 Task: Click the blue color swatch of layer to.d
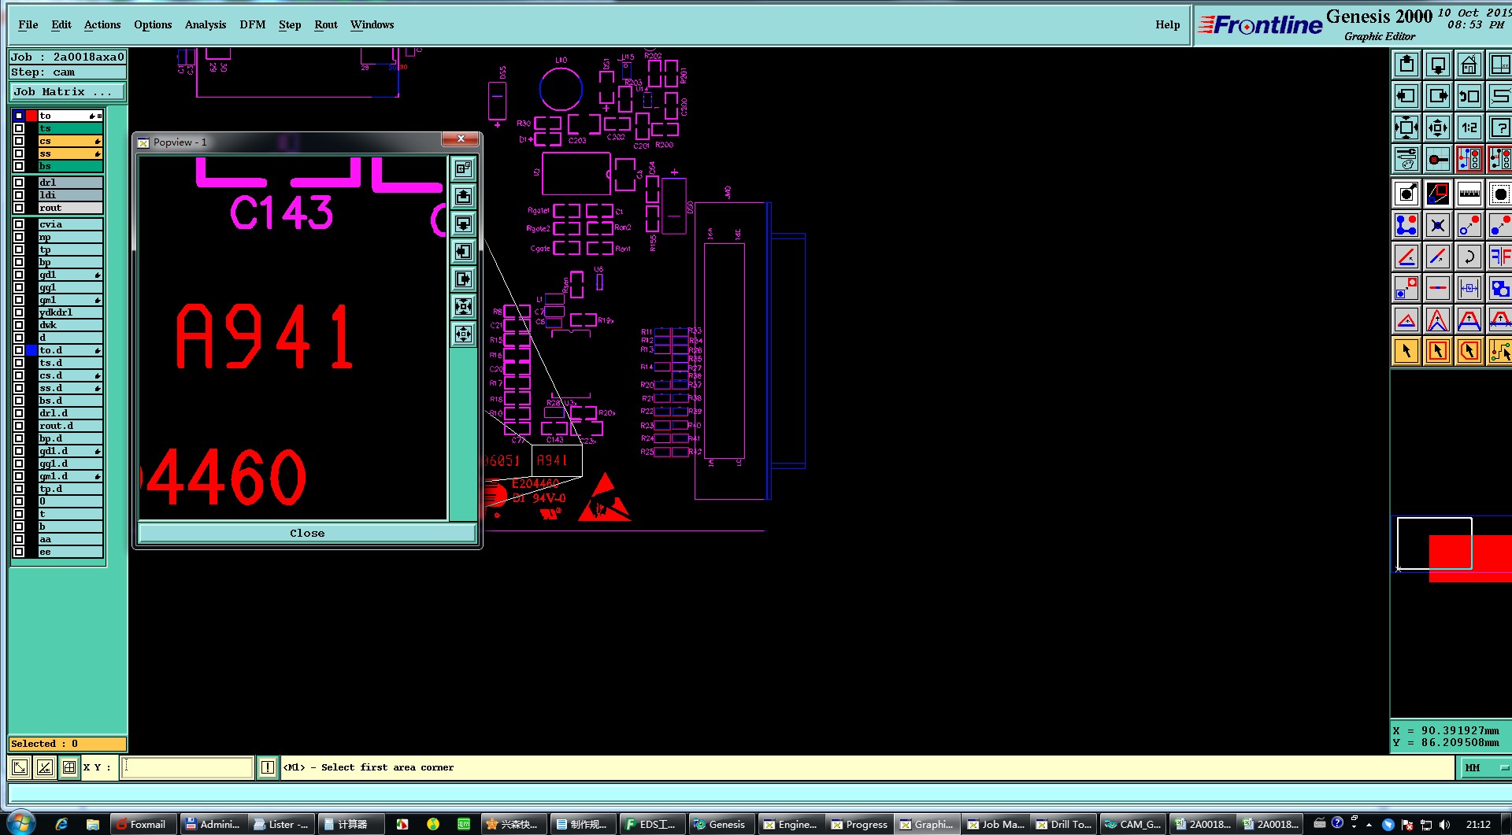[31, 350]
